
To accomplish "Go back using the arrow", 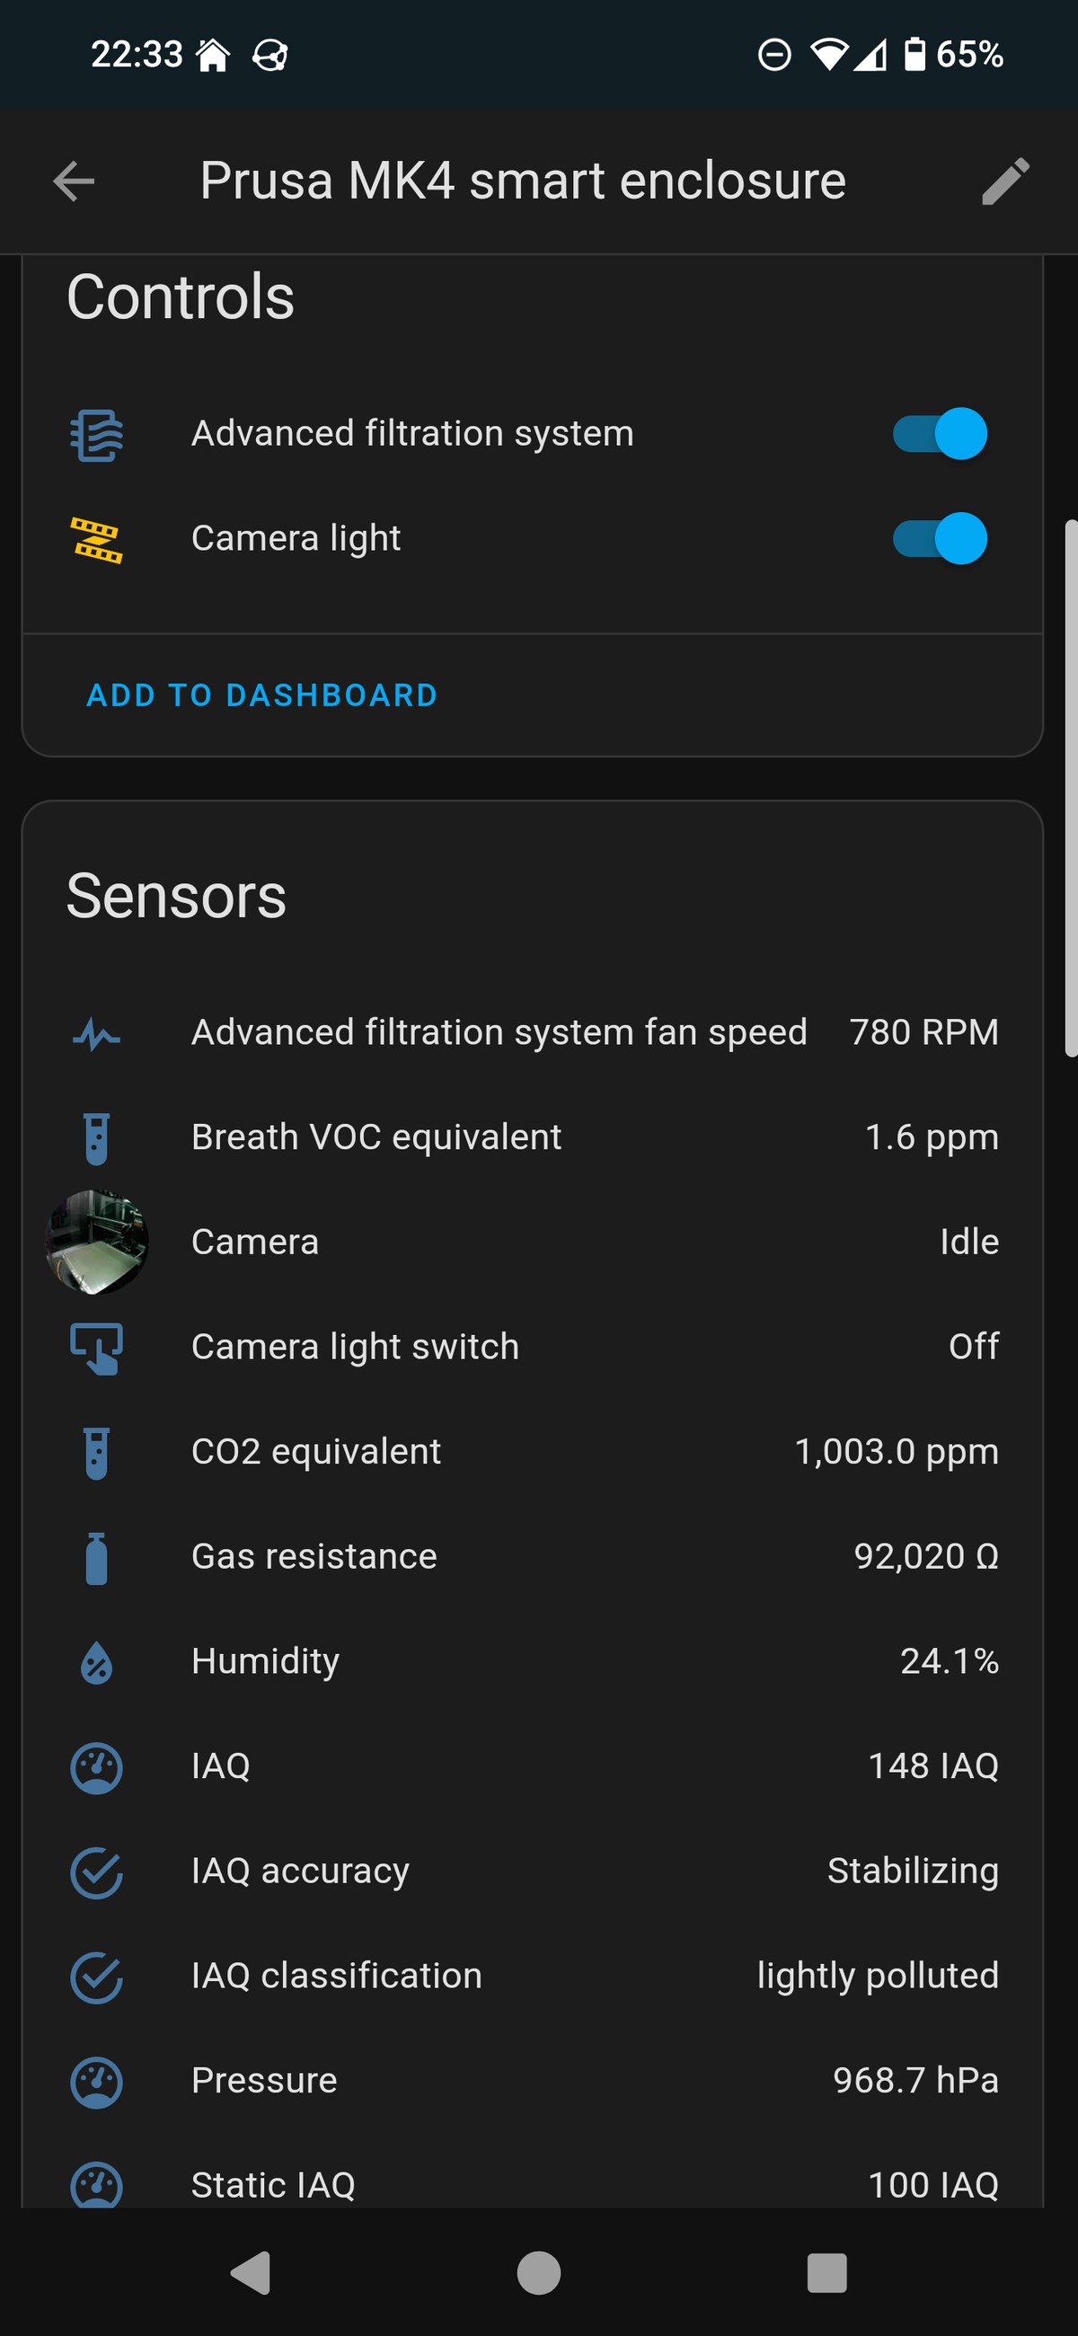I will point(74,180).
